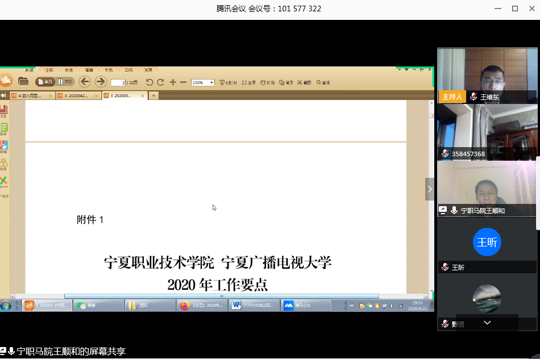Click the W convert icon in sidebar
The width and height of the screenshot is (540, 359).
[x=3, y=147]
